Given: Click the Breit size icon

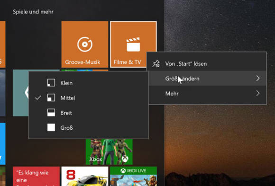Looking at the screenshot, I should click(51, 113).
